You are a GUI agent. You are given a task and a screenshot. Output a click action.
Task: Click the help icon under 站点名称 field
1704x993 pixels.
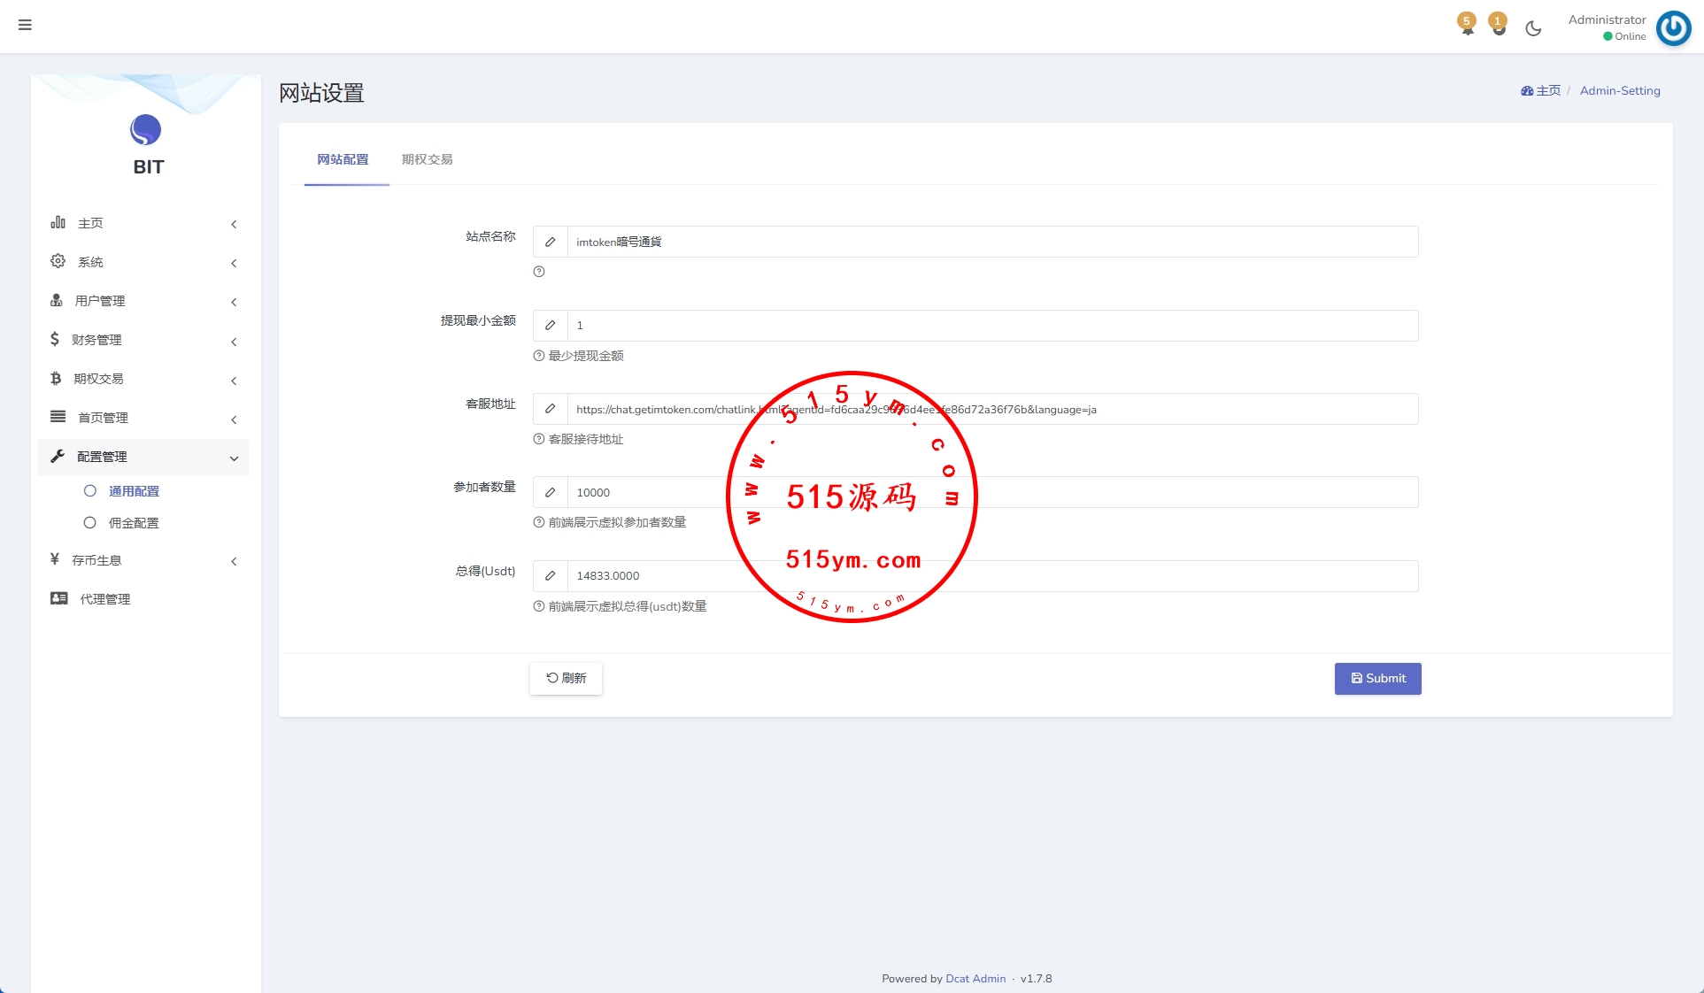pyautogui.click(x=538, y=272)
